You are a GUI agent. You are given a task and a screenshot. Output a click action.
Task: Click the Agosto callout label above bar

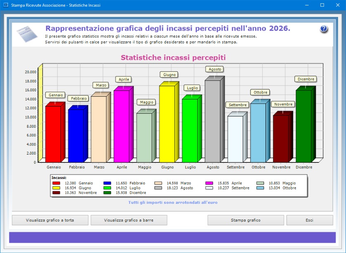click(x=215, y=69)
